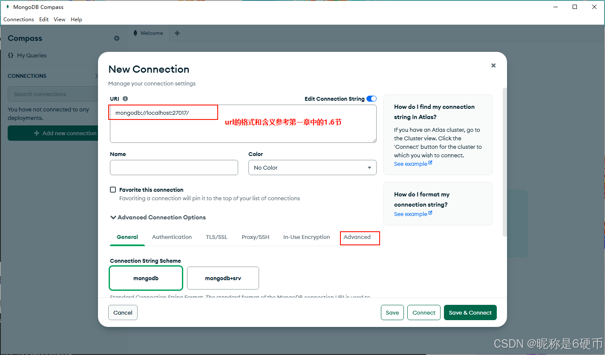Image resolution: width=605 pixels, height=355 pixels.
Task: Open the format connection string See example link
Action: tap(413, 214)
